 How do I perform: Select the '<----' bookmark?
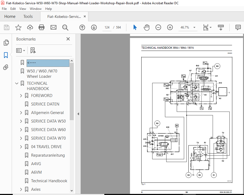pyautogui.click(x=48, y=63)
